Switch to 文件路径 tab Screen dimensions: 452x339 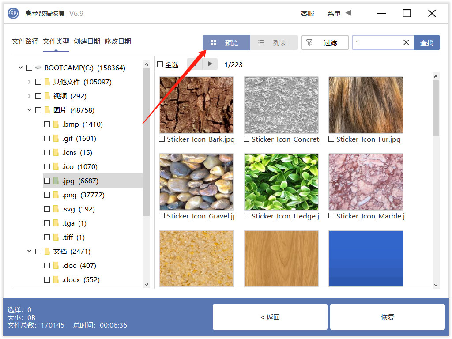[25, 41]
